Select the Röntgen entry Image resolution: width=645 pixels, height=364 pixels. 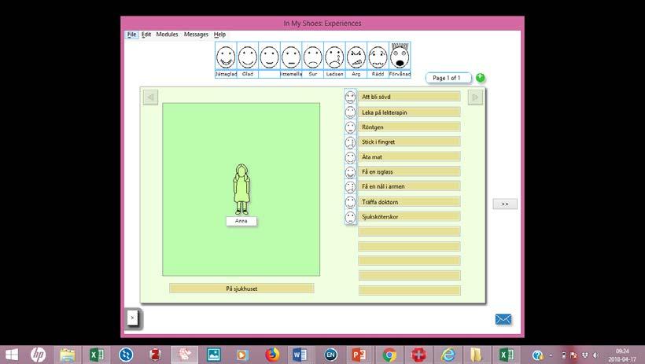409,127
